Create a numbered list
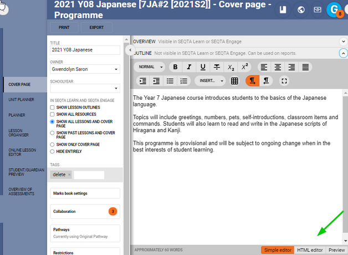The image size is (348, 255). tap(184, 81)
